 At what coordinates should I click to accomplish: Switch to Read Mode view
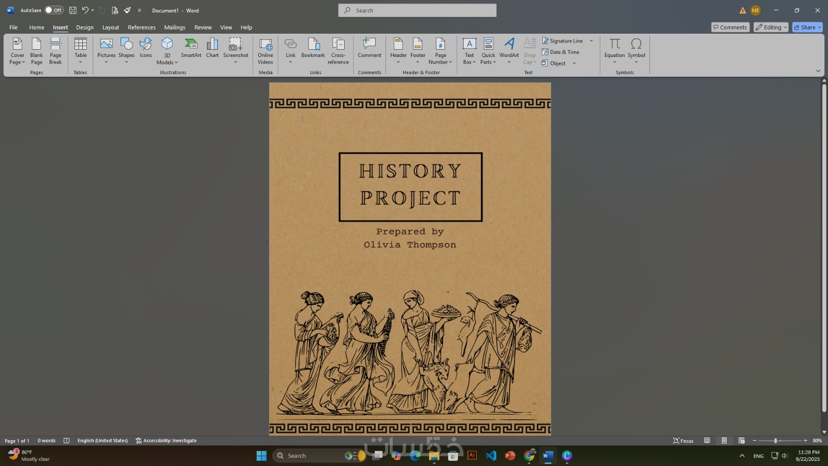point(707,441)
